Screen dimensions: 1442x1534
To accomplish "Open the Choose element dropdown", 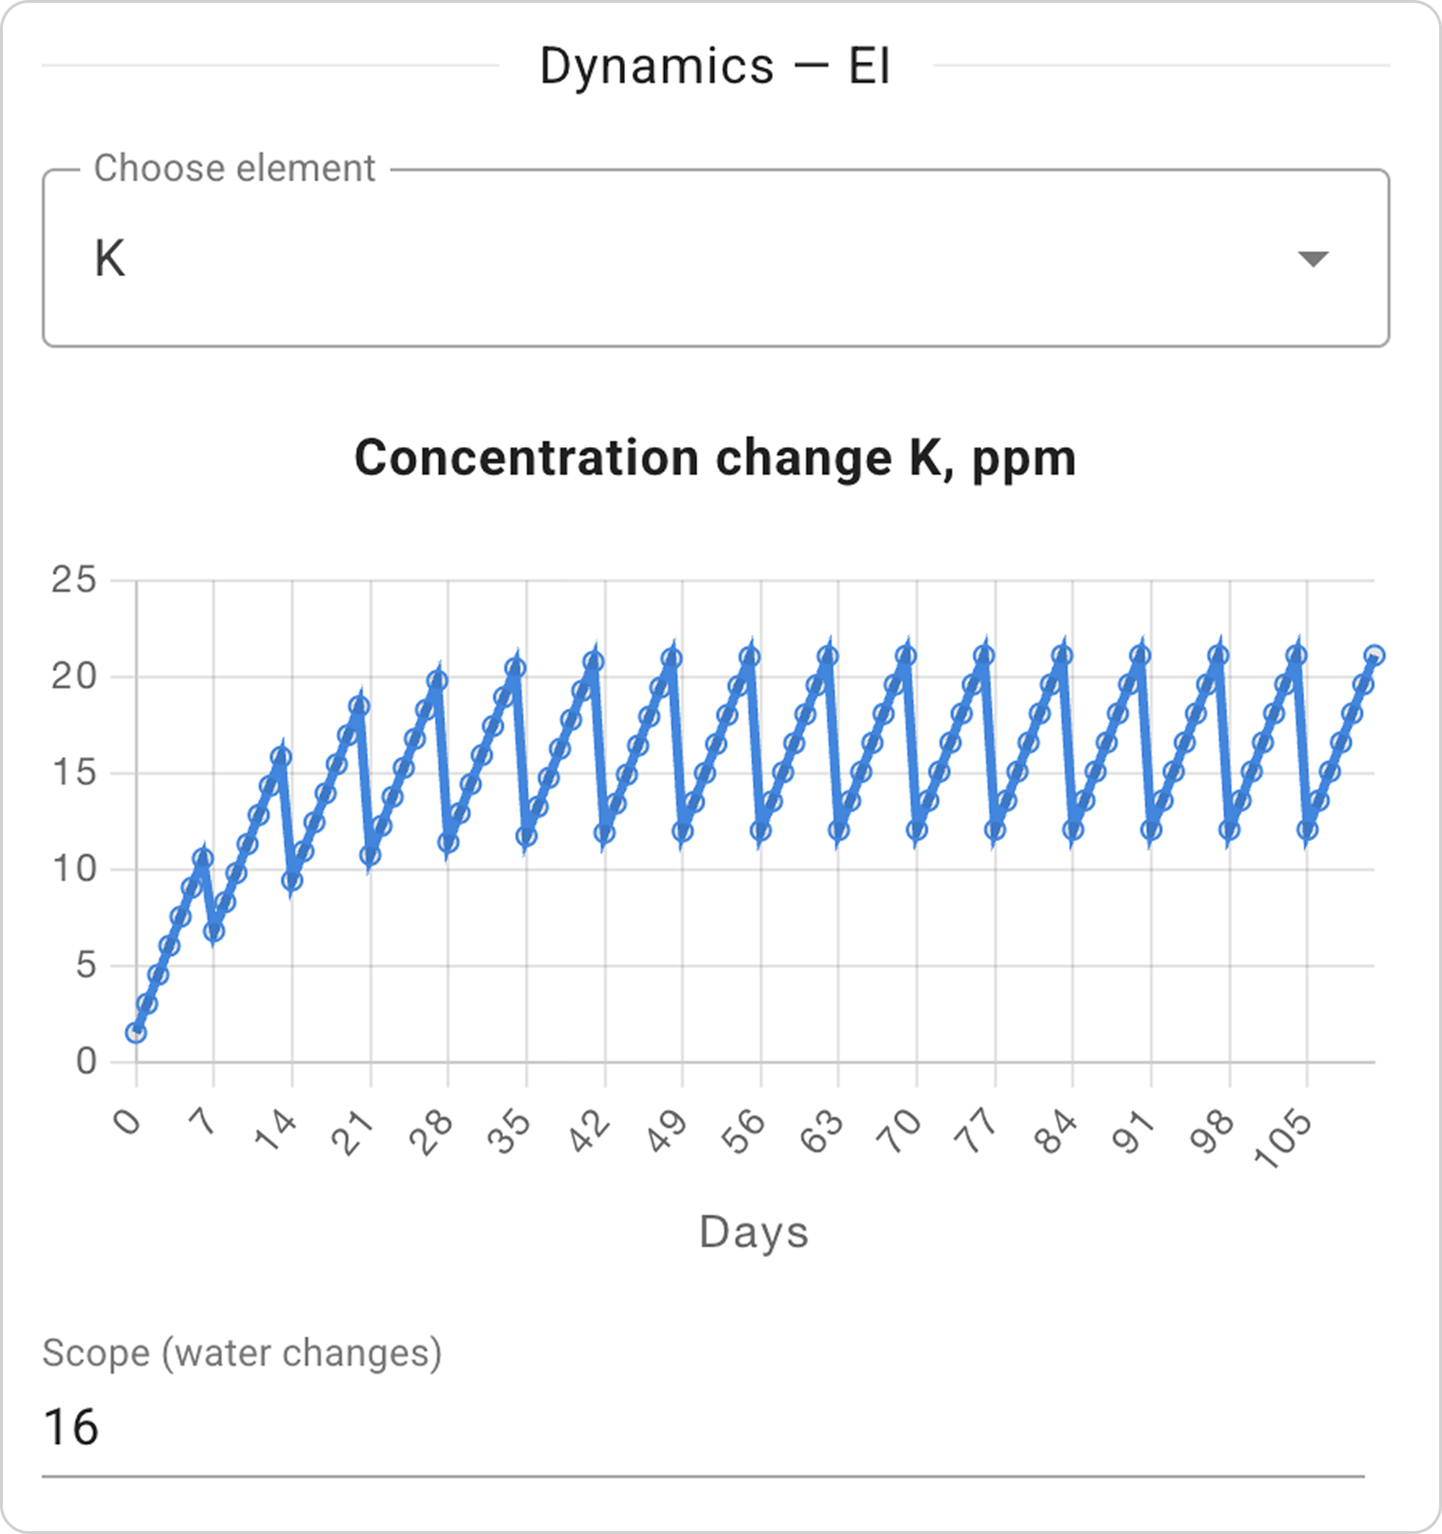I will pyautogui.click(x=715, y=259).
